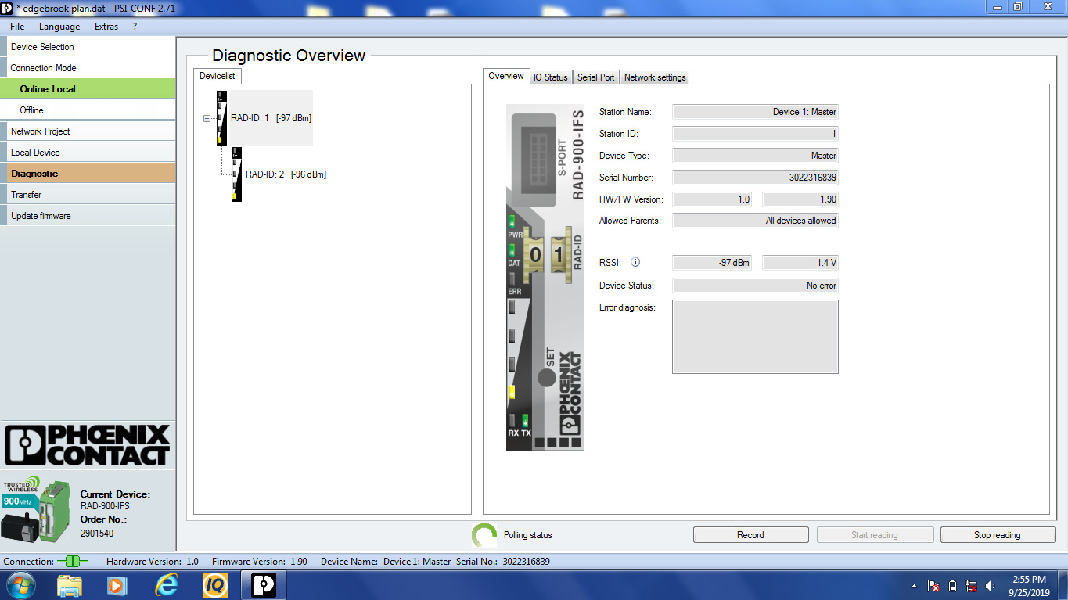The image size is (1068, 600).
Task: Select the RAD-ID 1 device icon in Devicelist
Action: point(221,118)
